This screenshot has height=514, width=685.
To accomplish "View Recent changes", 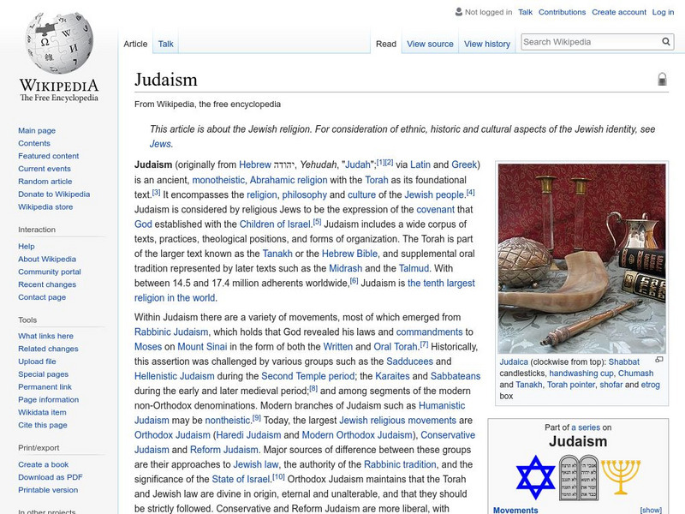I will [47, 284].
